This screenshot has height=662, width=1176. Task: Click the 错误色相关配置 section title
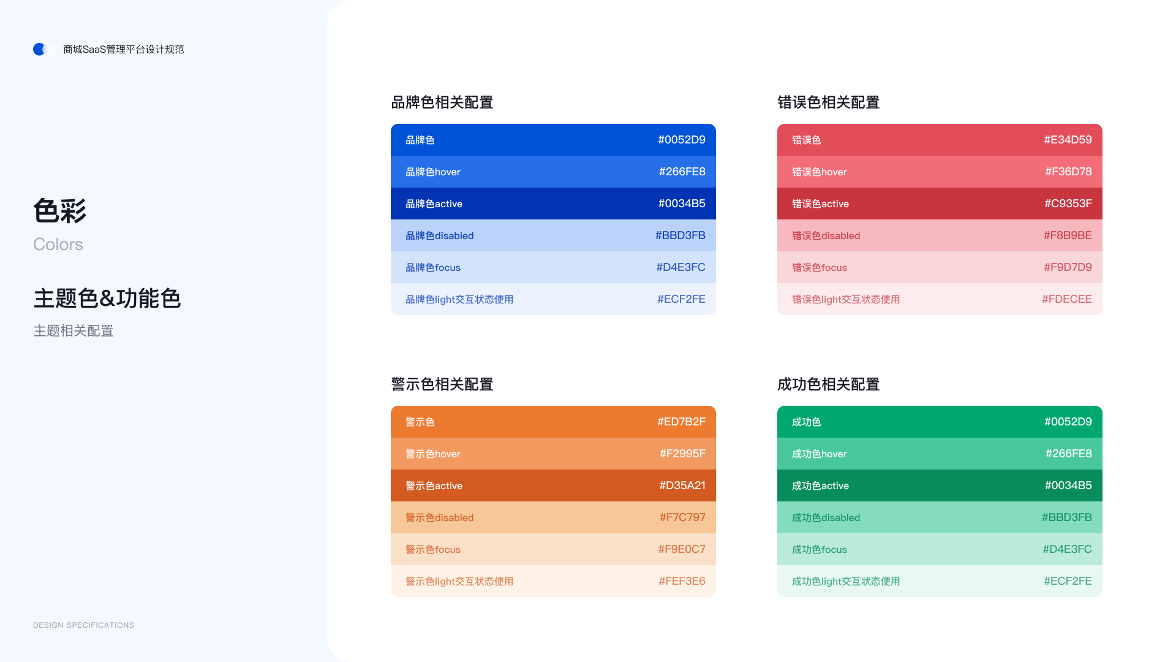829,102
